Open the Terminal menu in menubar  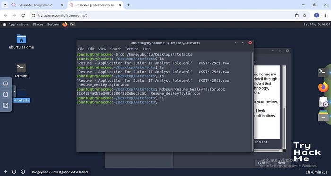click(x=132, y=49)
